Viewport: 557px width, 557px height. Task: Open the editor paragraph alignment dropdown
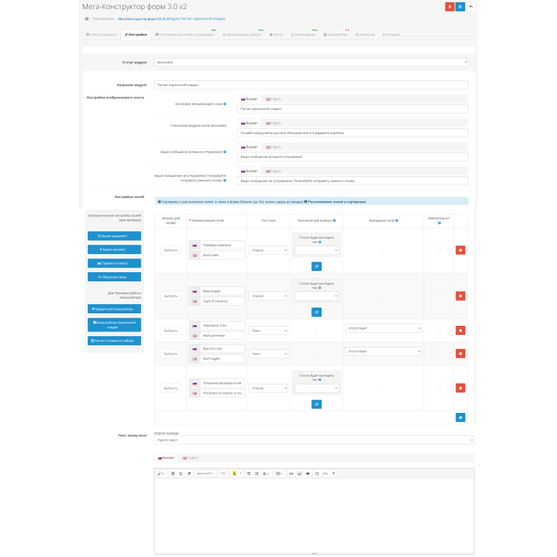pos(266,473)
